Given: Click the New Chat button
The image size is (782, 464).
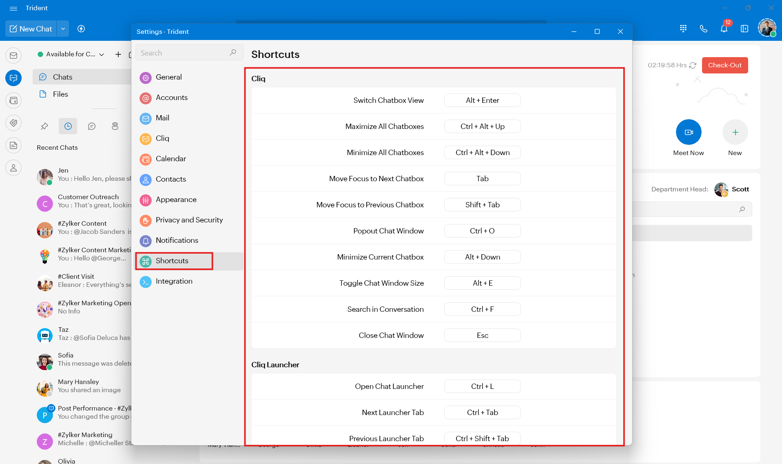Looking at the screenshot, I should click(31, 29).
